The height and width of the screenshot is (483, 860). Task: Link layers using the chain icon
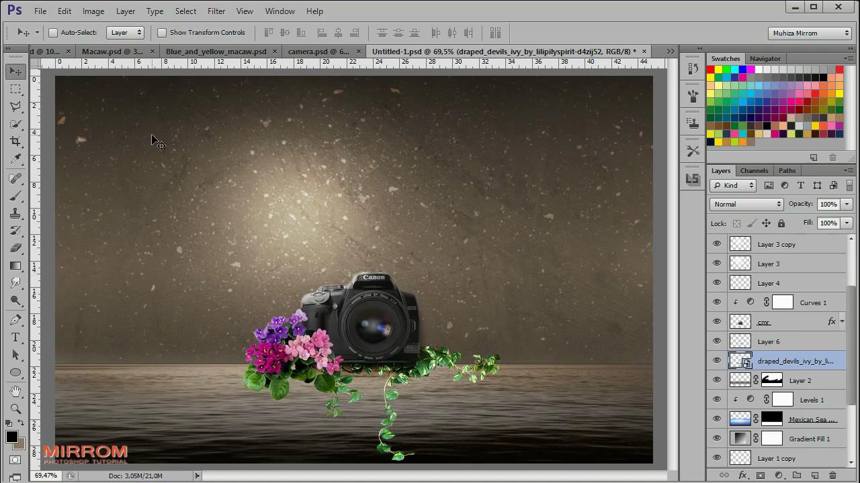coord(724,476)
